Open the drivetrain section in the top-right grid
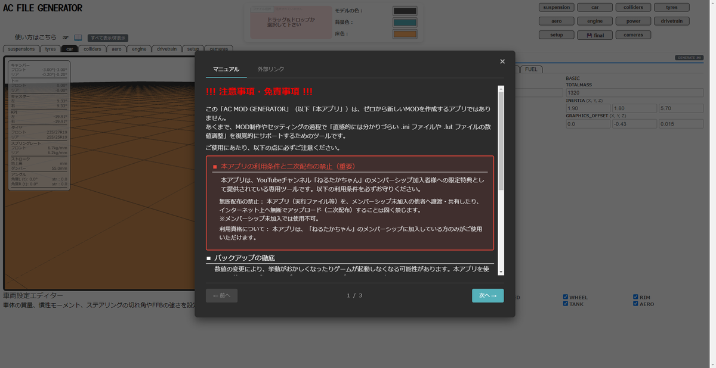 point(672,20)
